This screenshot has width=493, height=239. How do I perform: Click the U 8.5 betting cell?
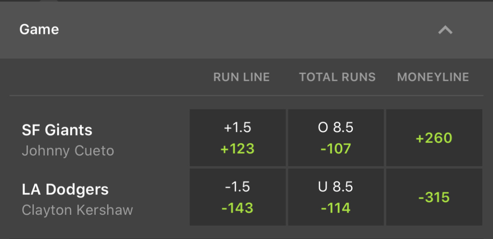pos(336,187)
